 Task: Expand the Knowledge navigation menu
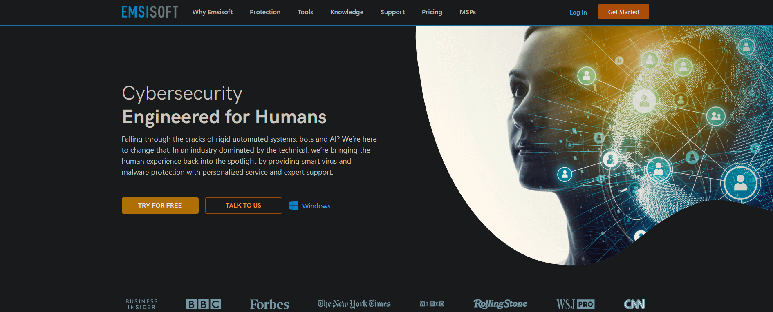pyautogui.click(x=347, y=12)
